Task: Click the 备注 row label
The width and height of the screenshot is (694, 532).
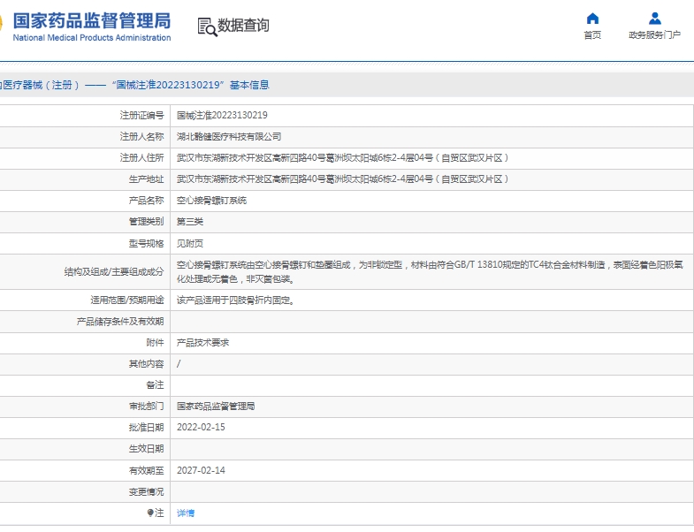Action: [x=155, y=385]
